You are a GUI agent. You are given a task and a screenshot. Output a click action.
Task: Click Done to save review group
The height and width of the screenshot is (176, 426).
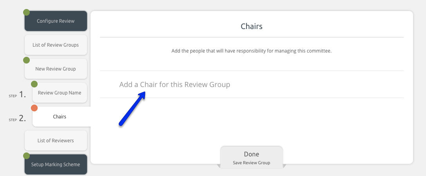[252, 158]
